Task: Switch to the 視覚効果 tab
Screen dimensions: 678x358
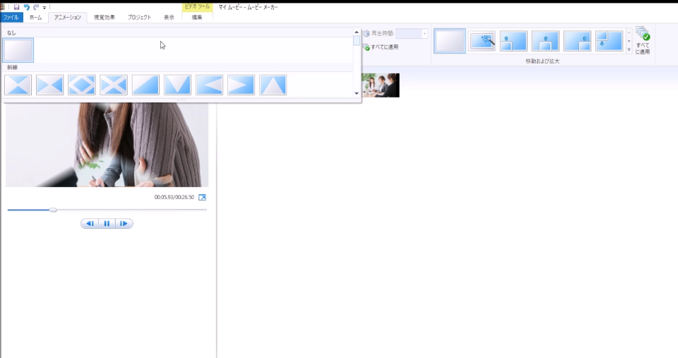Action: point(105,18)
